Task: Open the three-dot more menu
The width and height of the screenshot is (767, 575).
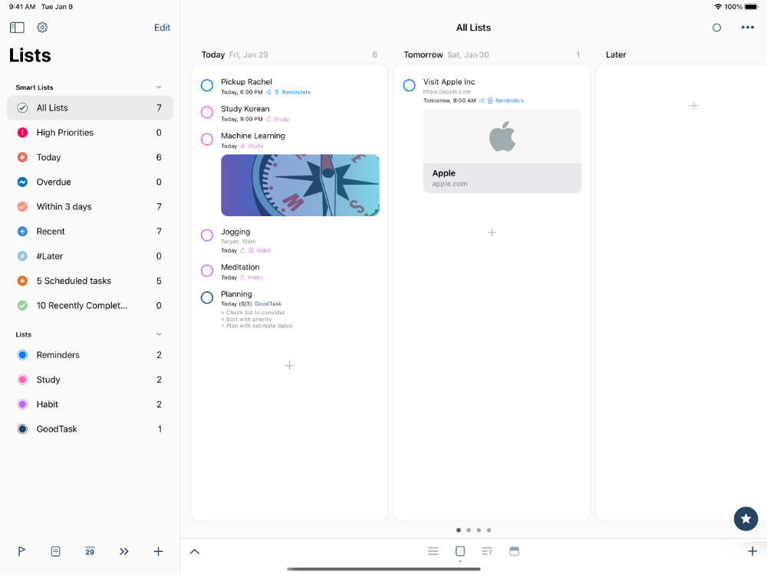Action: (x=747, y=28)
